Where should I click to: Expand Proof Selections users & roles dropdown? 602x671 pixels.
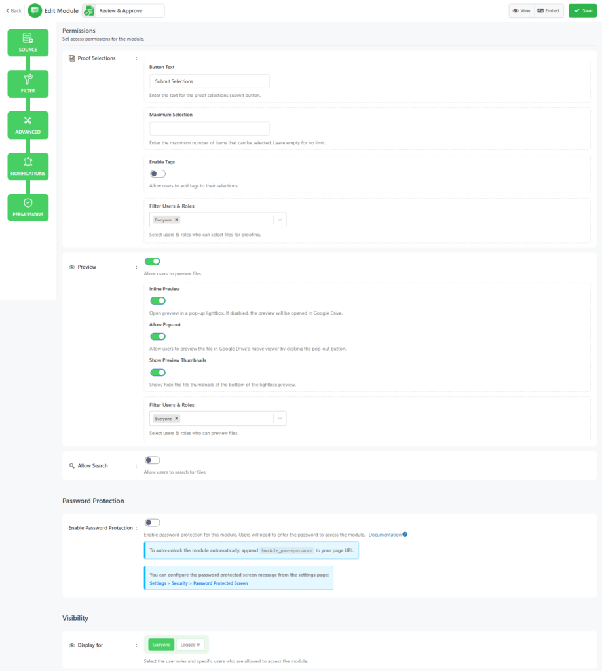click(x=279, y=220)
